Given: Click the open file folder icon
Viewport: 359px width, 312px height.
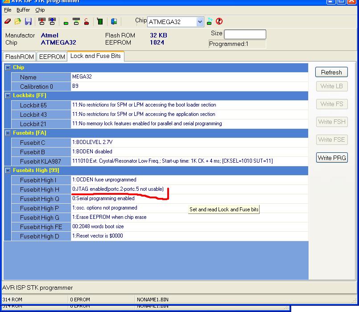Looking at the screenshot, I should [18, 21].
